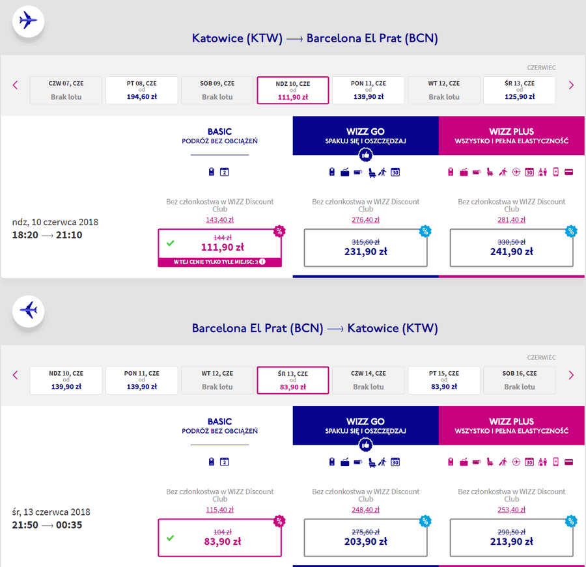Choose outbound date ŚR 13, CZE 125,90 zł
The width and height of the screenshot is (586, 567).
pos(520,90)
